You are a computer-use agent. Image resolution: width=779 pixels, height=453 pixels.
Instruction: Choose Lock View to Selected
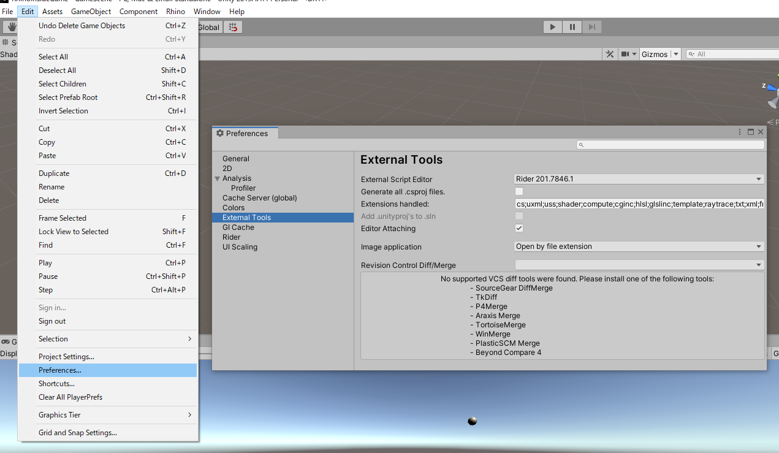click(108, 232)
